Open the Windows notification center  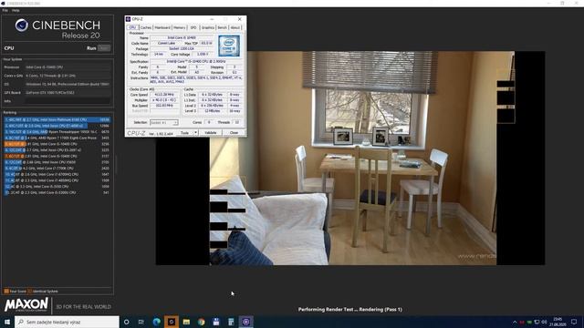click(574, 322)
